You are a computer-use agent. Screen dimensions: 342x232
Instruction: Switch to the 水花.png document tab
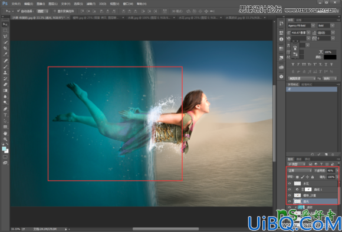pyautogui.click(x=200, y=18)
